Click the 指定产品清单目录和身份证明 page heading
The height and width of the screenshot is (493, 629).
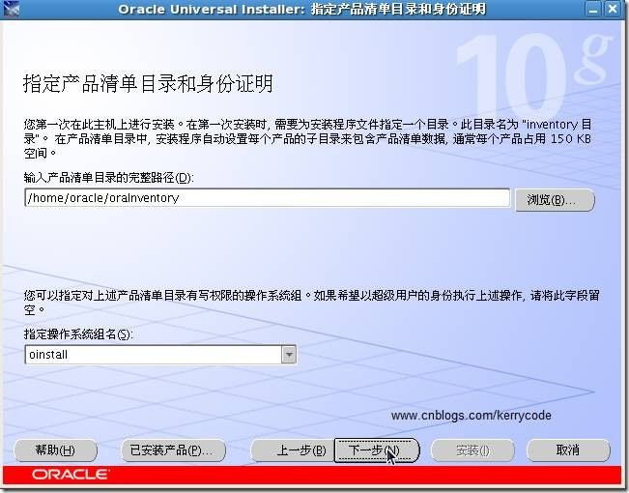coord(148,83)
